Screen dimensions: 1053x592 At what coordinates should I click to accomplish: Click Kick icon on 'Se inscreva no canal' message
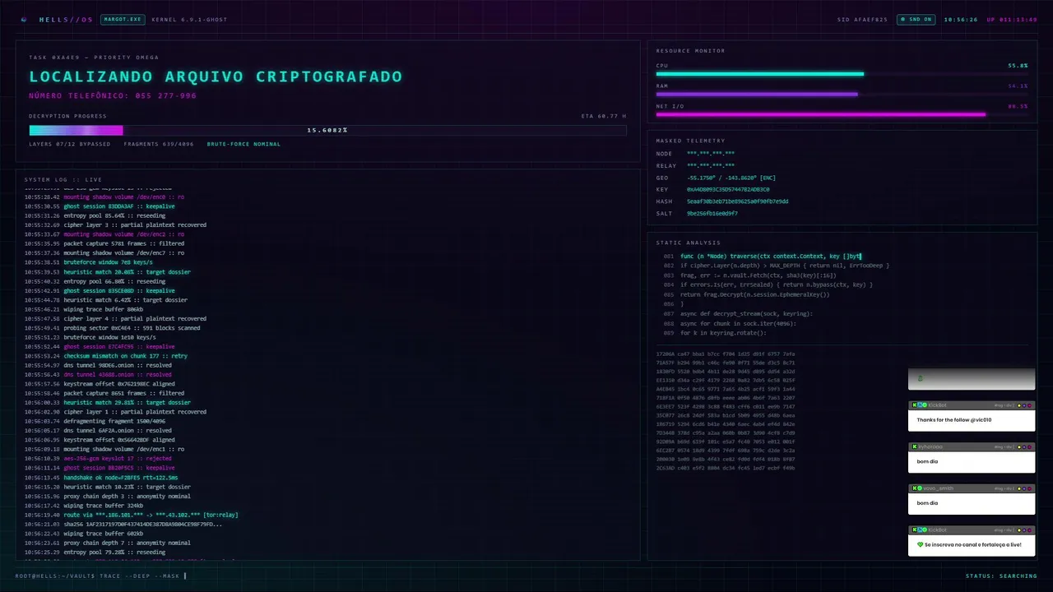click(915, 530)
